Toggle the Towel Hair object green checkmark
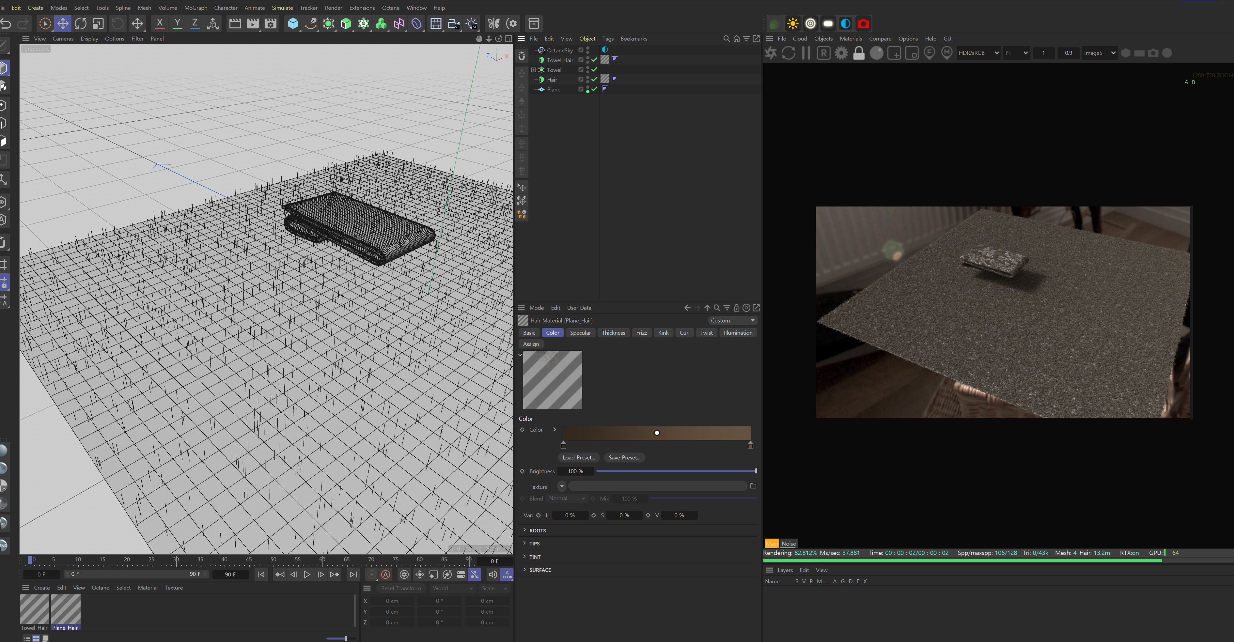 [594, 60]
